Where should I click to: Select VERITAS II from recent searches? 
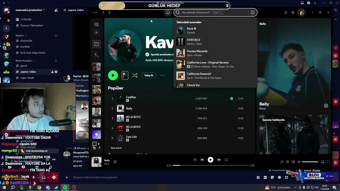[x=215, y=42]
